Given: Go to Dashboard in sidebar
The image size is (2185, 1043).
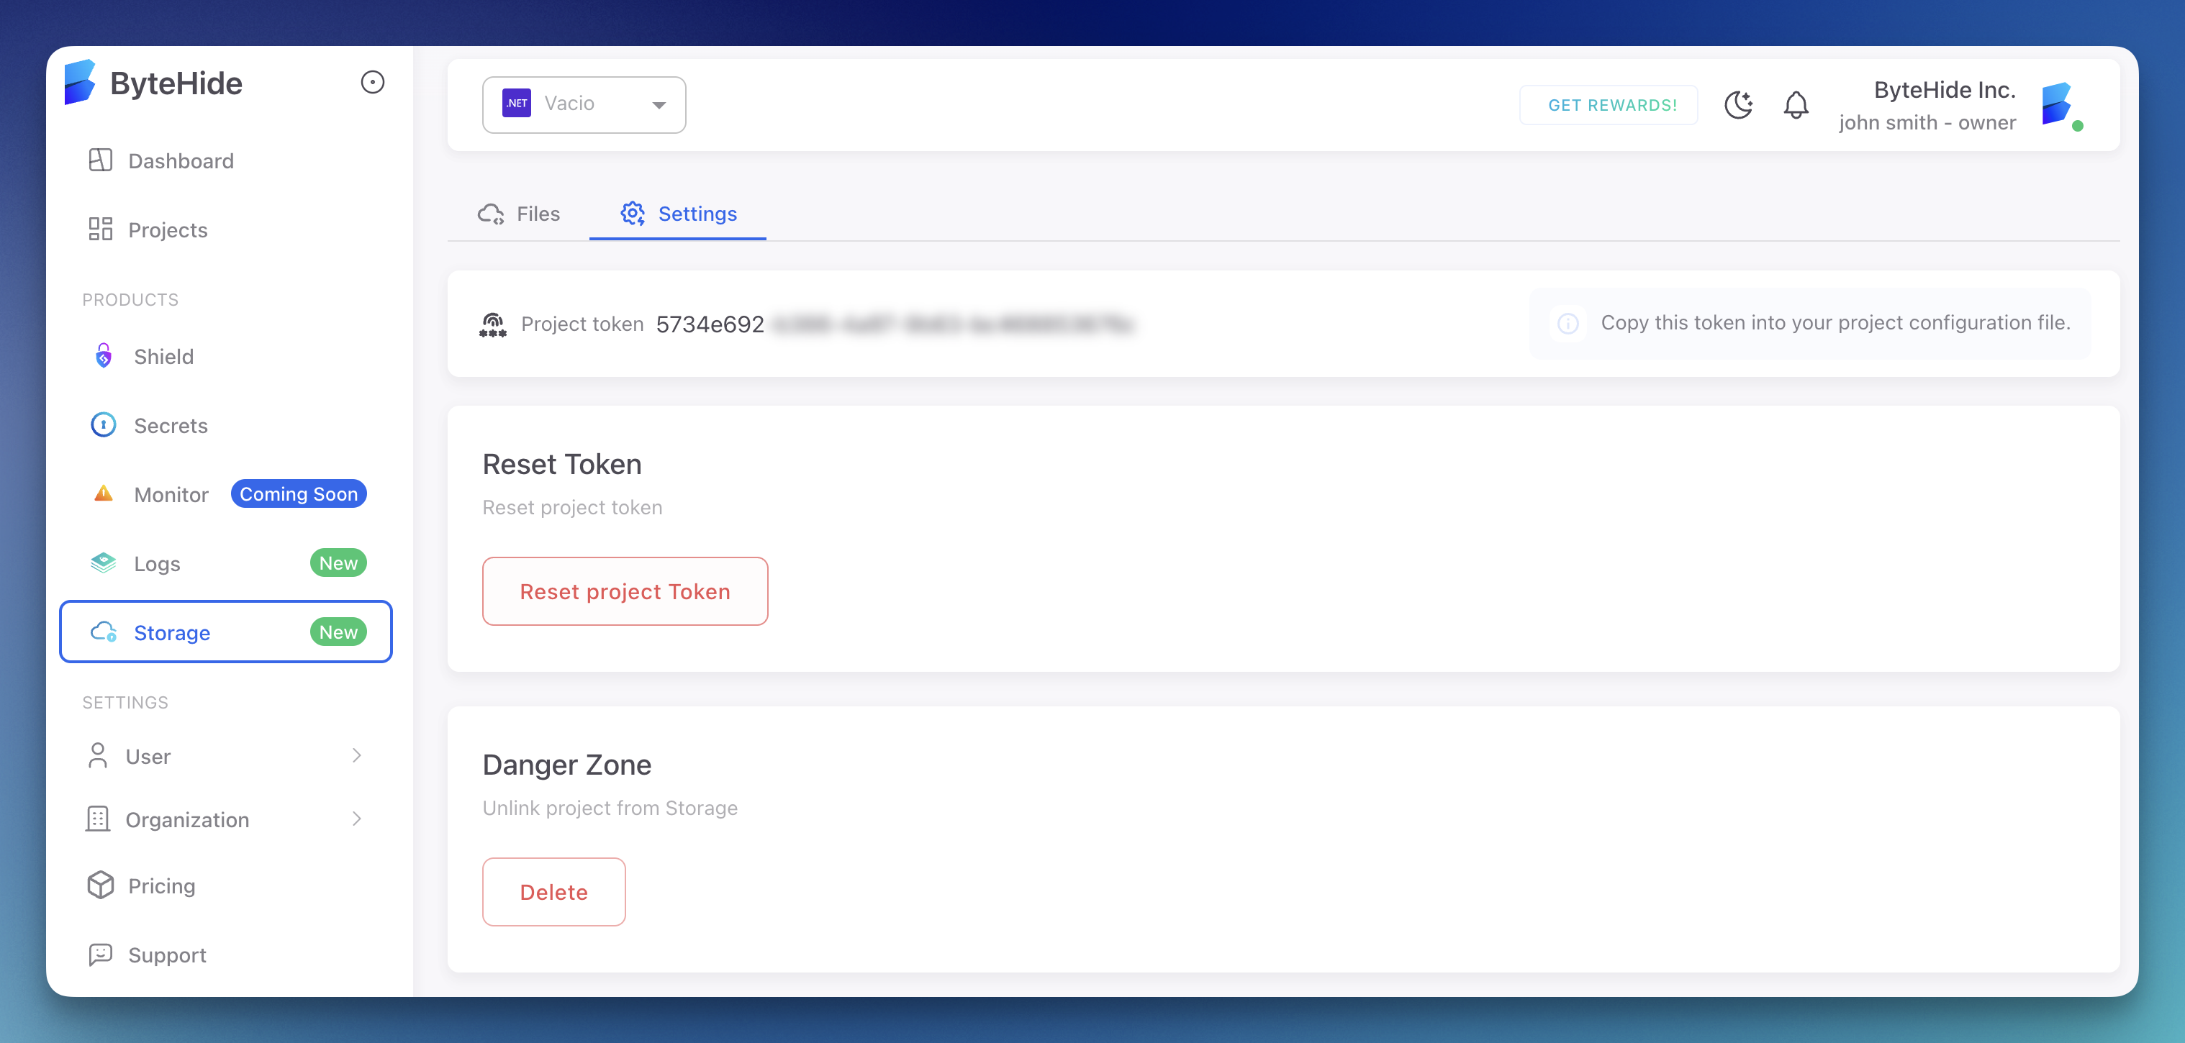Looking at the screenshot, I should pyautogui.click(x=180, y=160).
